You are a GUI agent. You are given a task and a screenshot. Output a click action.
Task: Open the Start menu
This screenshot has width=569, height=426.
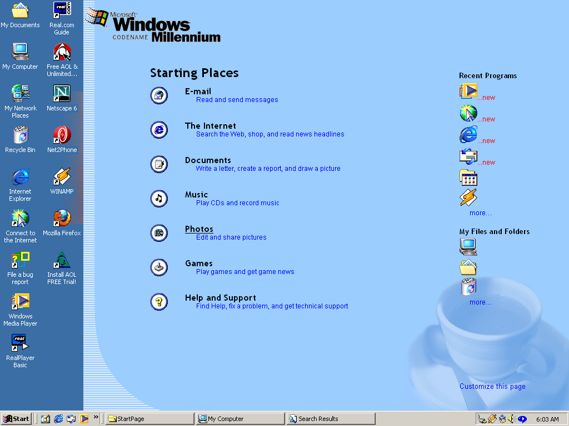point(16,419)
